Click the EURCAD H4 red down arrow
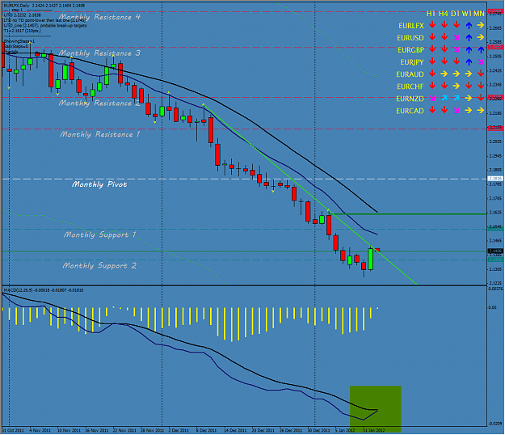 click(x=444, y=111)
